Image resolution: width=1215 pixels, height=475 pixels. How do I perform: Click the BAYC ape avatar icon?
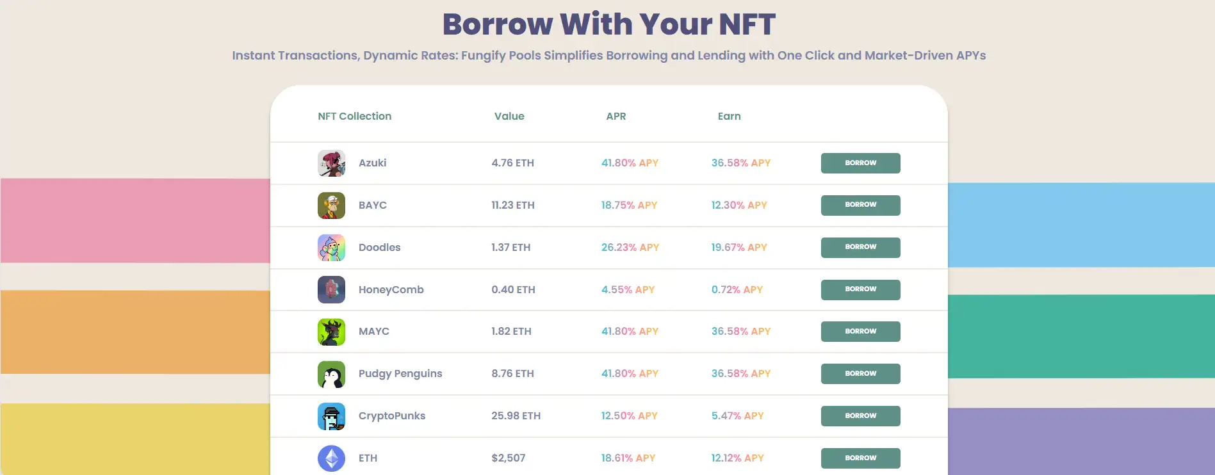click(331, 205)
